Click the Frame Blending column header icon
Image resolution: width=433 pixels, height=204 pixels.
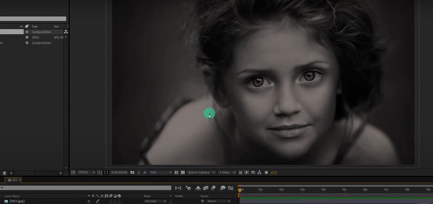pyautogui.click(x=106, y=196)
